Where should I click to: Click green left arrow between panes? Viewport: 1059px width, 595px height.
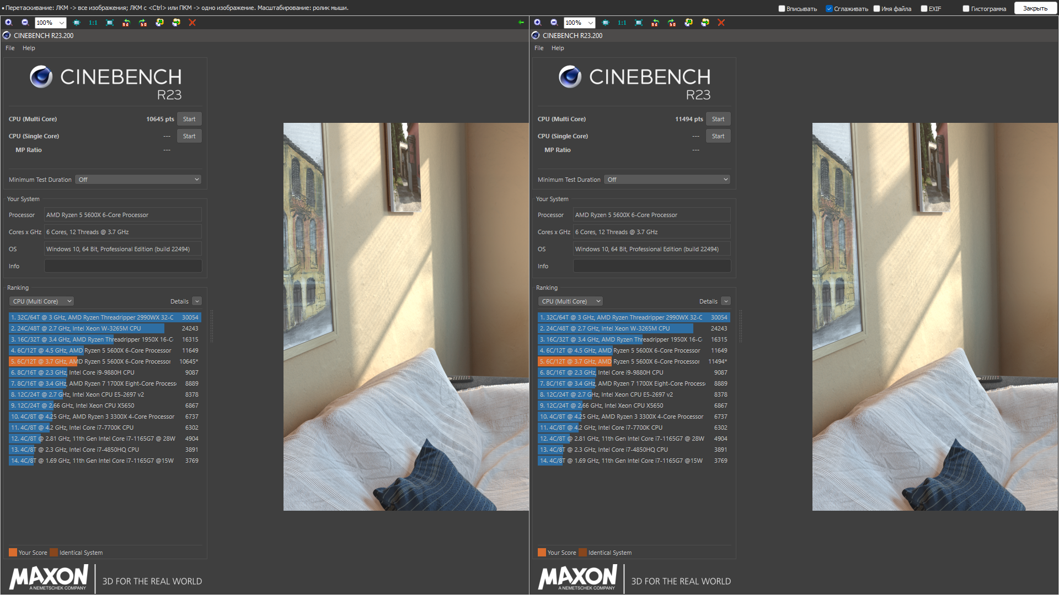pos(521,23)
